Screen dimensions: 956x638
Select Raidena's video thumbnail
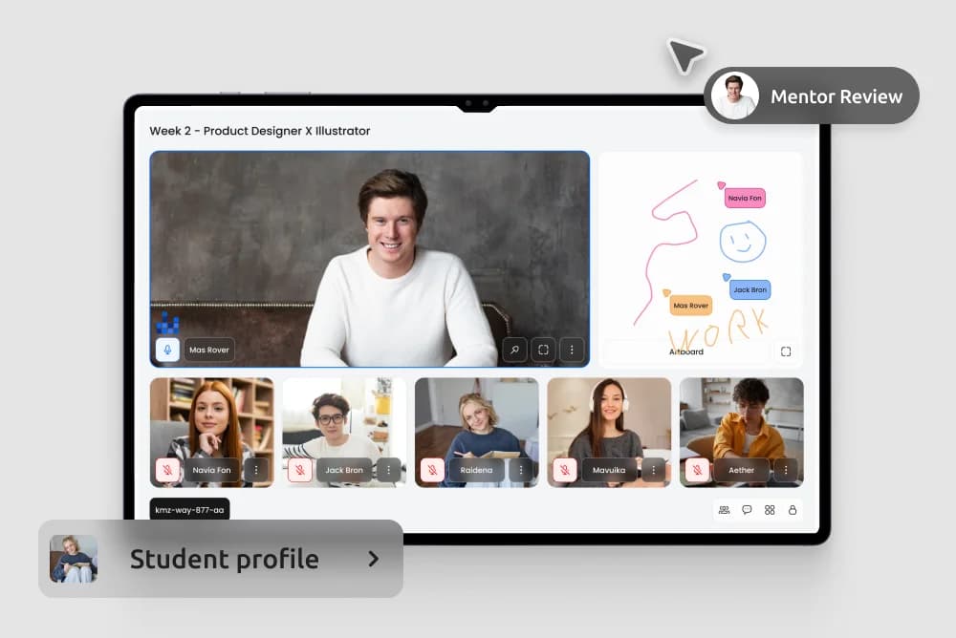476,420
